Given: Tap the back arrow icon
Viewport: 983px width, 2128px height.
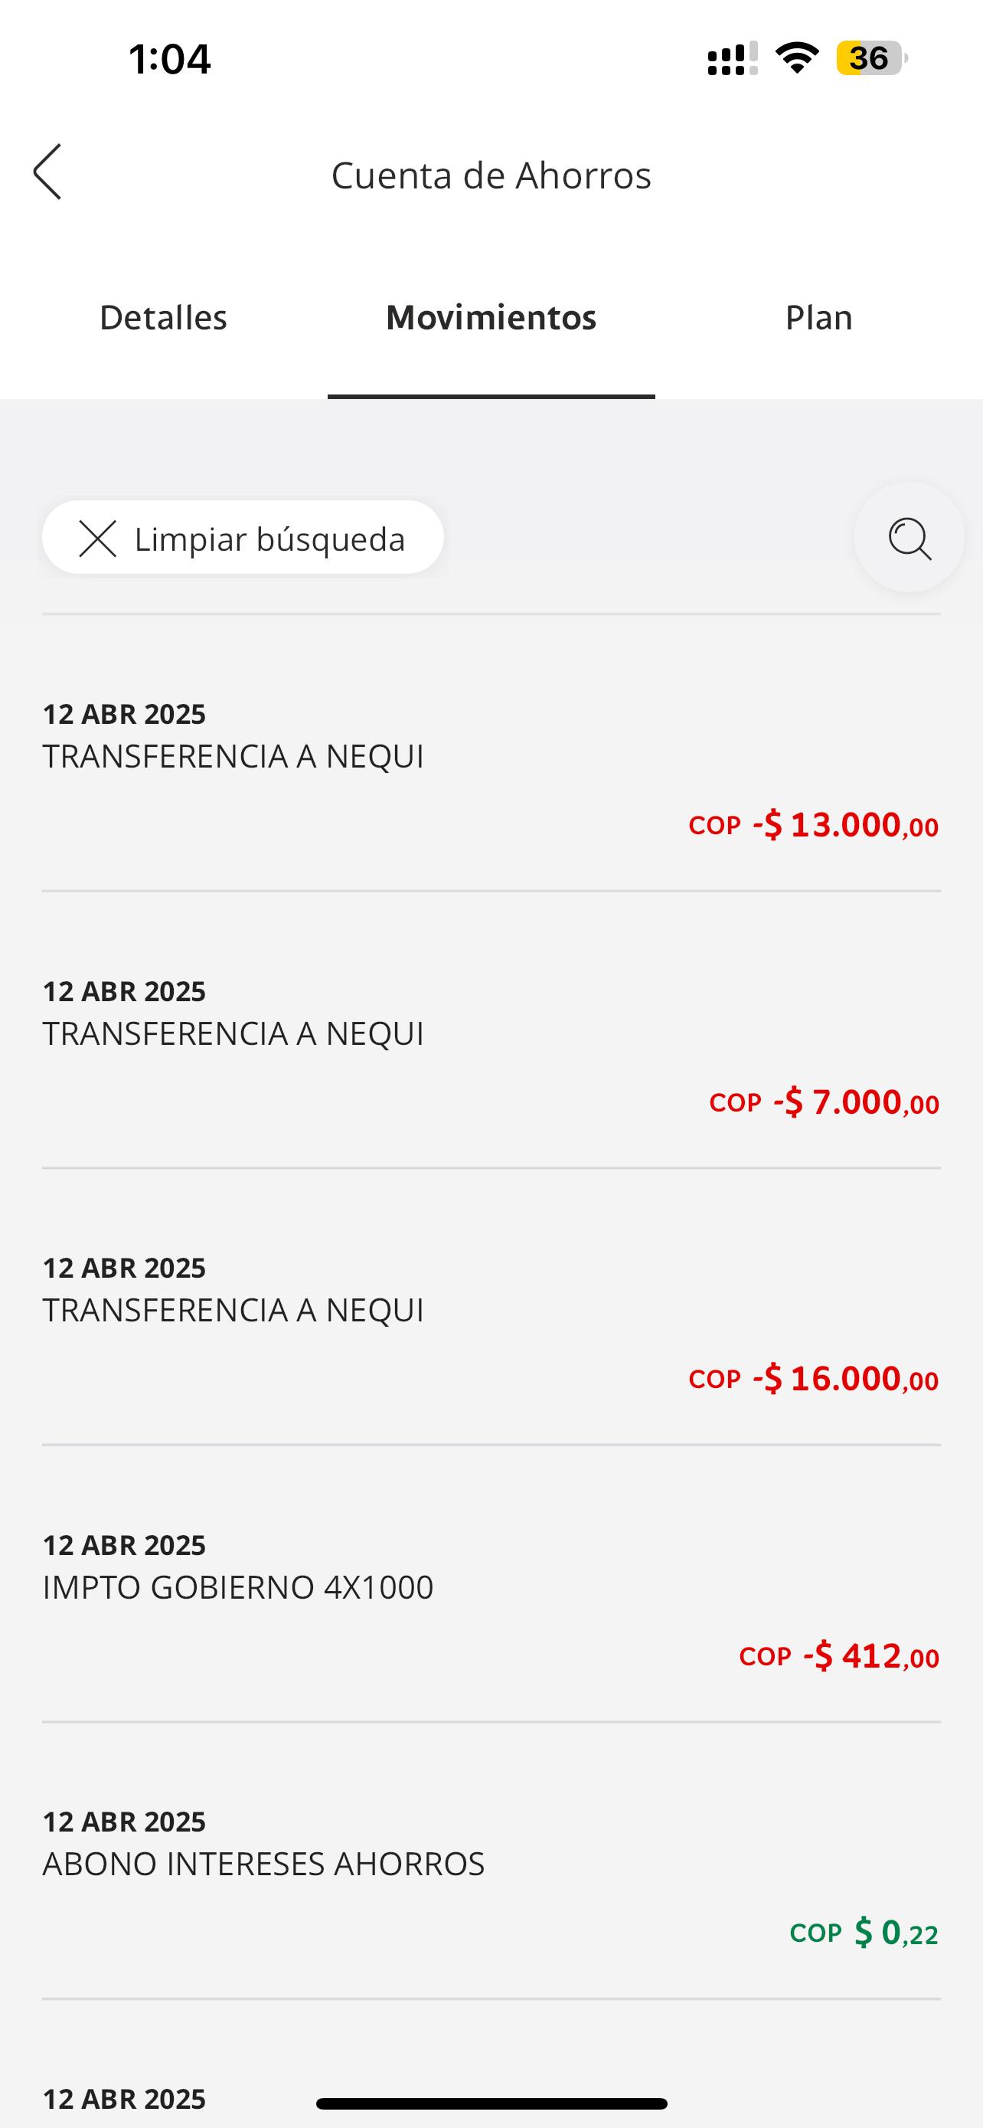Looking at the screenshot, I should click(x=48, y=172).
